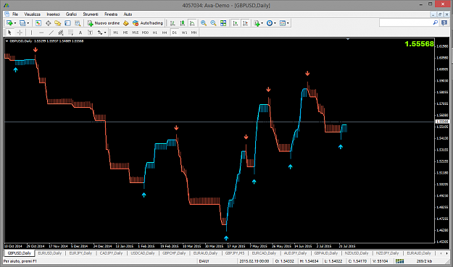Switch to the M1 timeframe

tap(115, 33)
